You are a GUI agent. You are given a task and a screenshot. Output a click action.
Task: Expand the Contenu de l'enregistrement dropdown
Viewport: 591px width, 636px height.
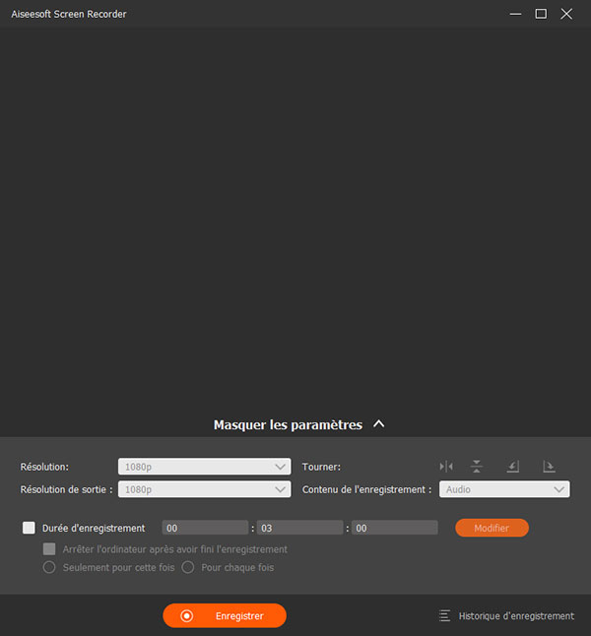point(504,489)
